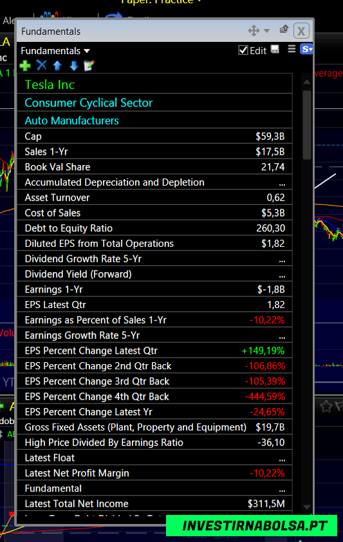Select the Cost of Sales row

(x=154, y=213)
